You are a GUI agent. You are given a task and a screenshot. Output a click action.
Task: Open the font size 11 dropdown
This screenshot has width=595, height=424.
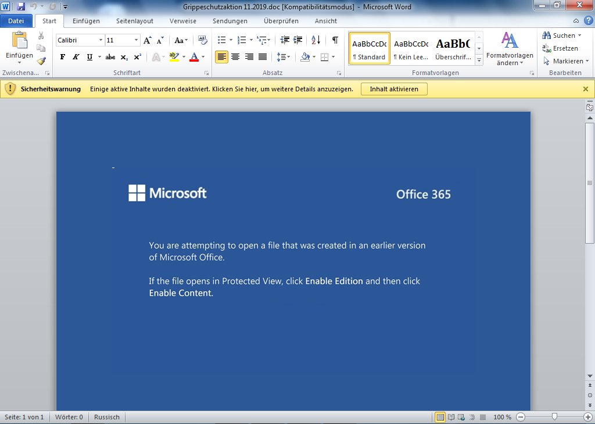point(136,40)
